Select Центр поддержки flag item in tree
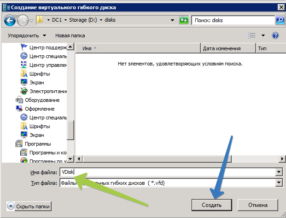286x218 pixels. point(43,47)
